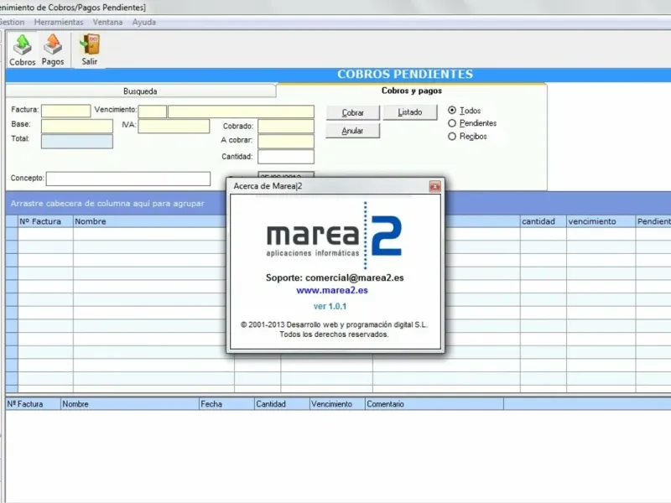Open the Herramientas menu
Screen dimensions: 671x503
[59, 23]
